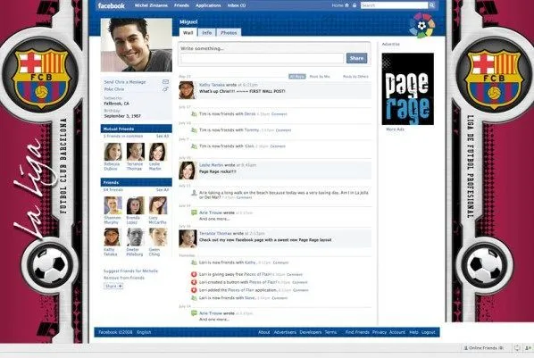Click Comment on Tim friends with Derek
534x358 pixels.
[x=280, y=114]
